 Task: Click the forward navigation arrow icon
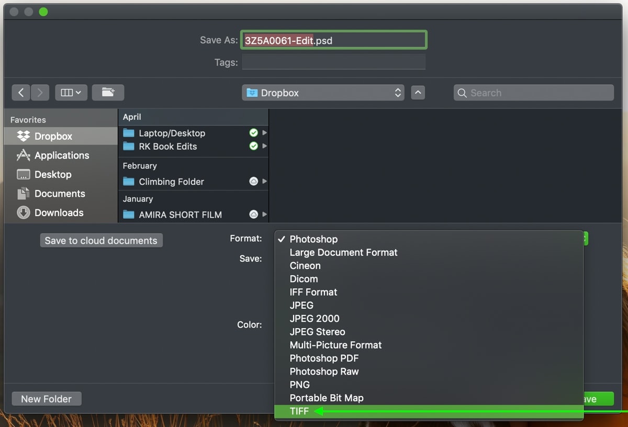pyautogui.click(x=40, y=92)
